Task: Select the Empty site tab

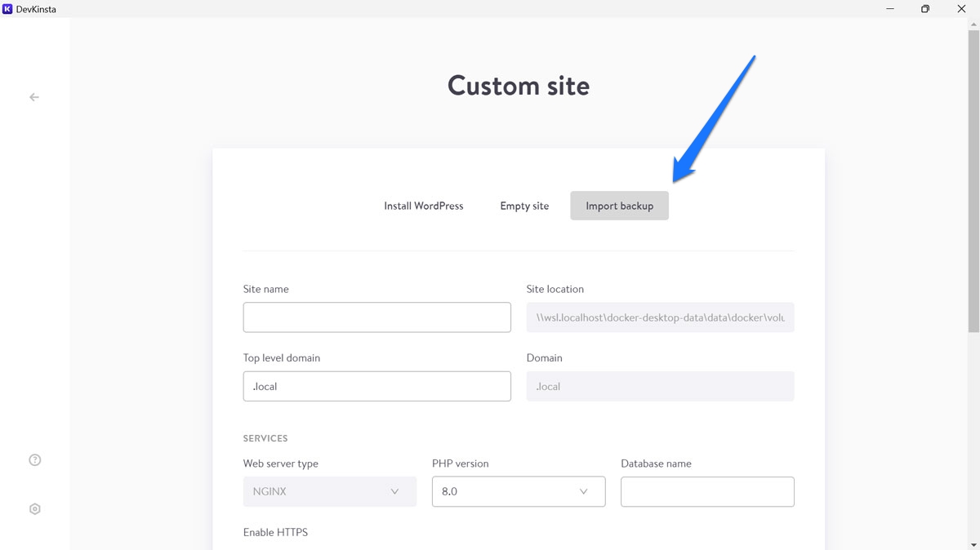Action: pos(524,206)
